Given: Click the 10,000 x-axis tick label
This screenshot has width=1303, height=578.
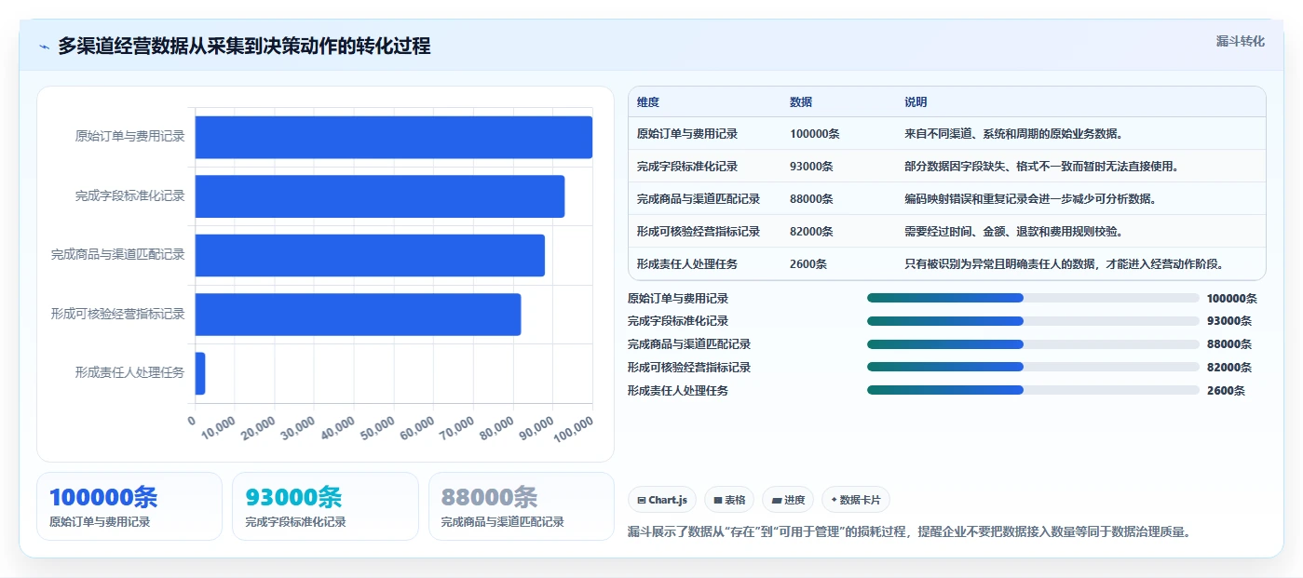Looking at the screenshot, I should coord(218,430).
